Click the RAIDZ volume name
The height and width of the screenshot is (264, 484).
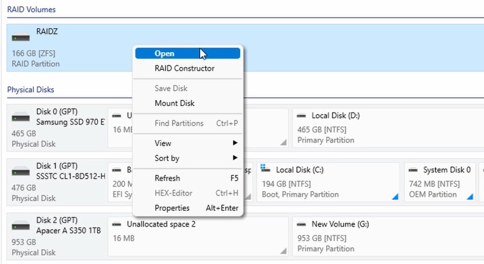click(x=47, y=31)
